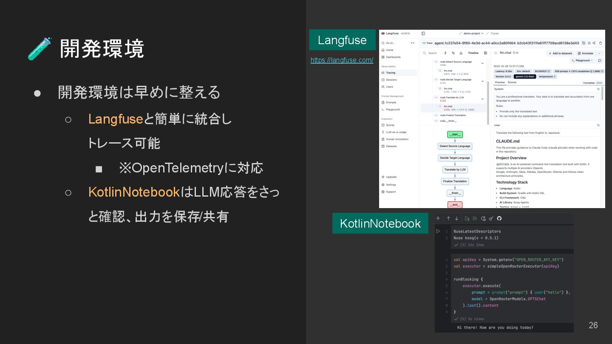Toggle the Timeline view
The width and height of the screenshot is (612, 344).
[x=473, y=53]
